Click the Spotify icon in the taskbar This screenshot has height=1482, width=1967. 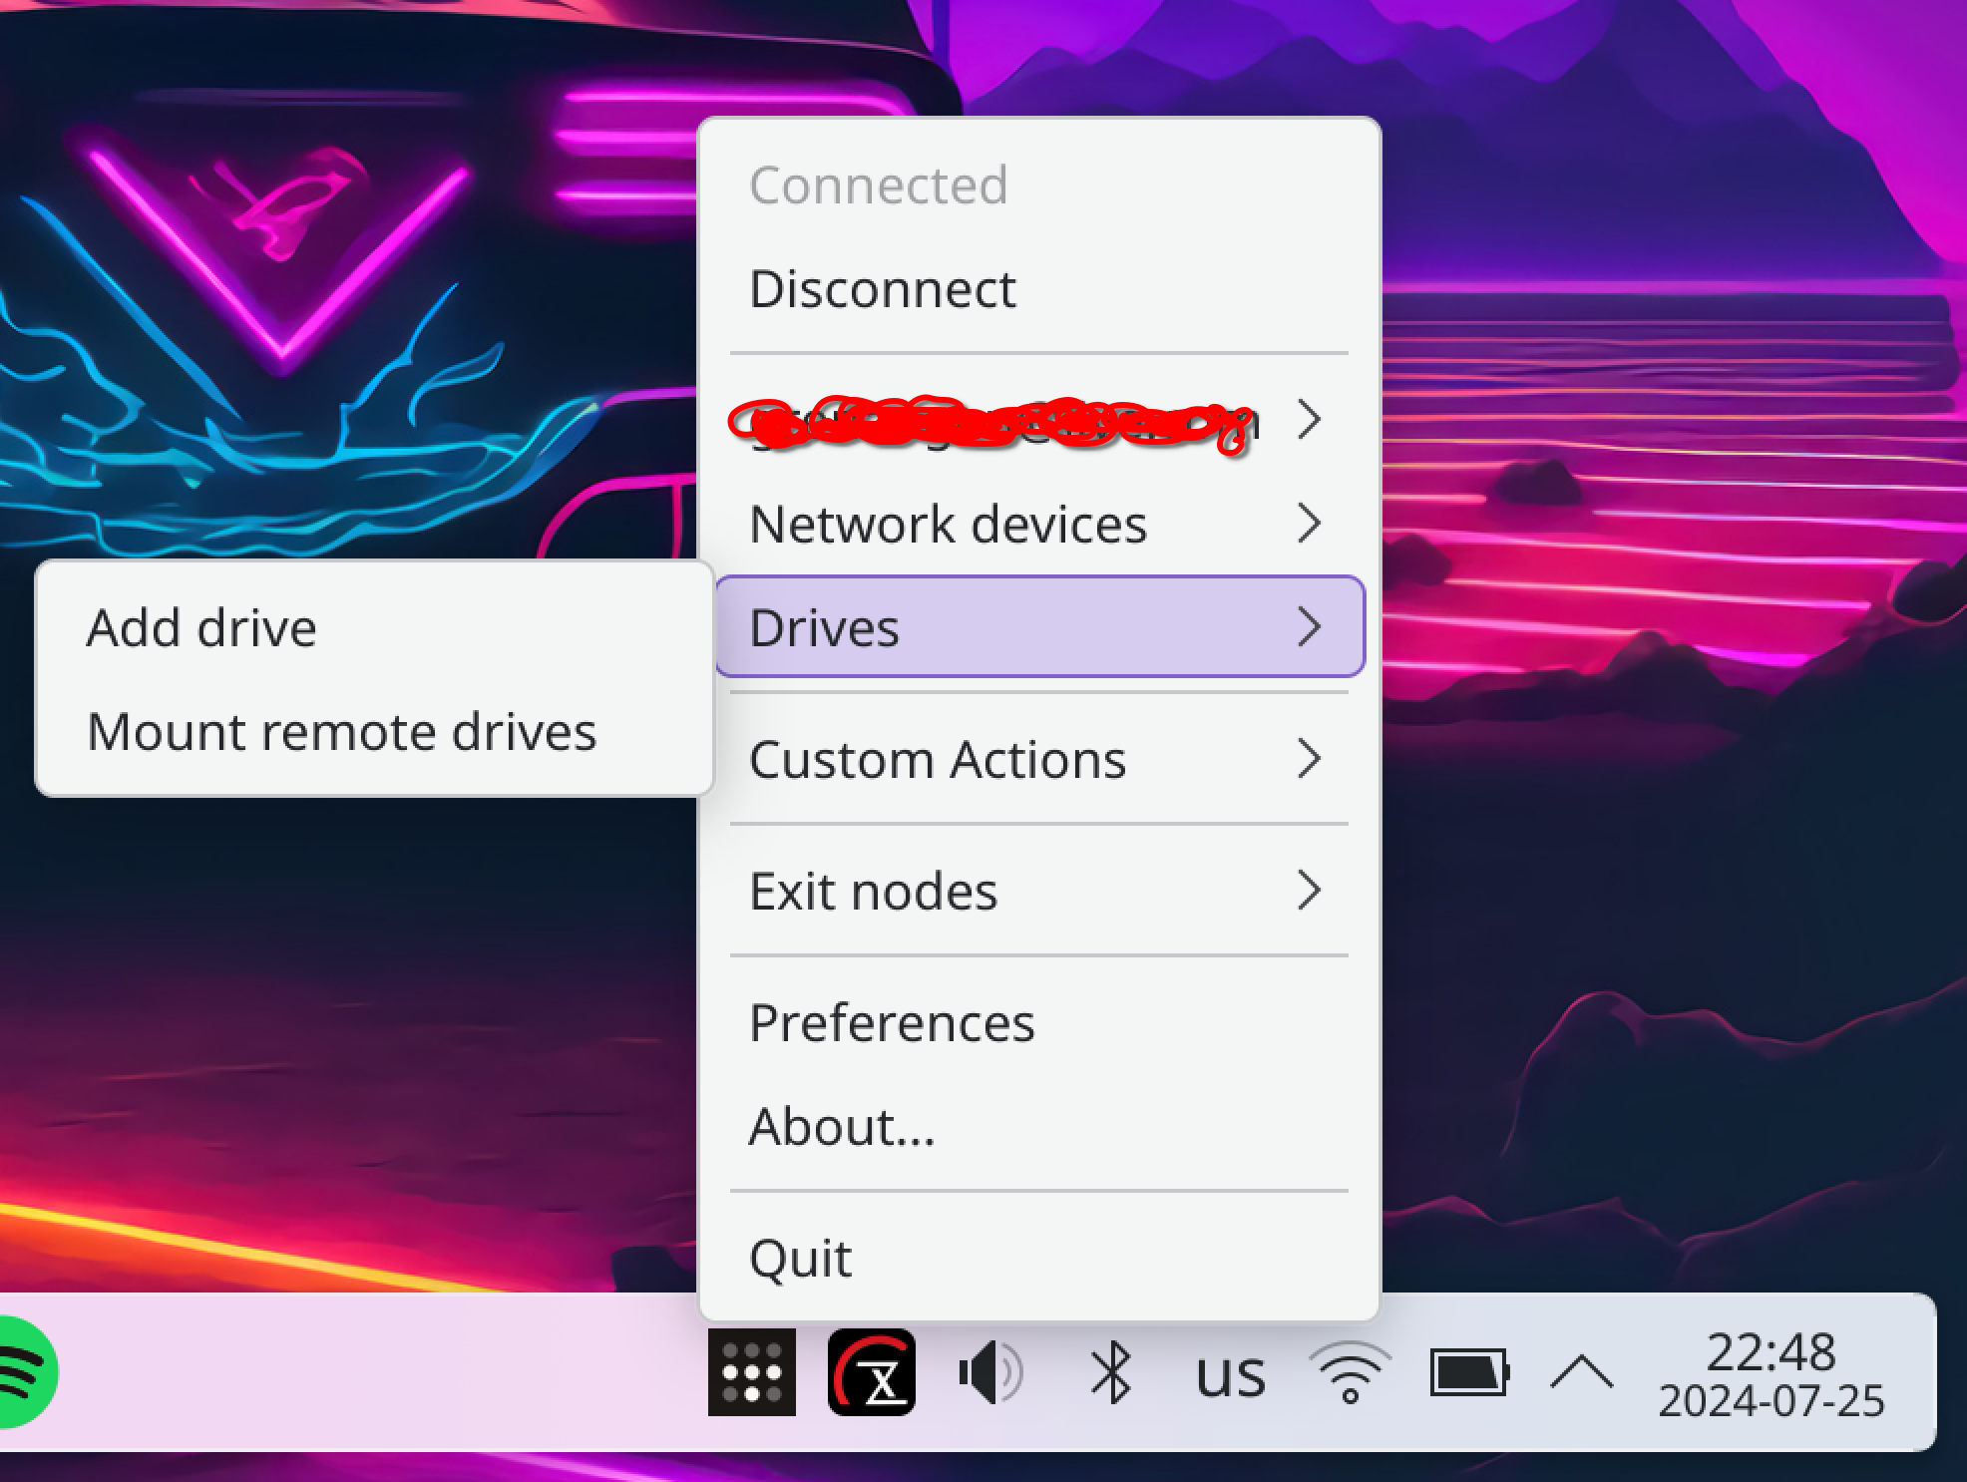click(23, 1373)
